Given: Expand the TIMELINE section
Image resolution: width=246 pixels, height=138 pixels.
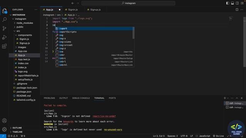Looking at the screenshot, I should point(25,132).
